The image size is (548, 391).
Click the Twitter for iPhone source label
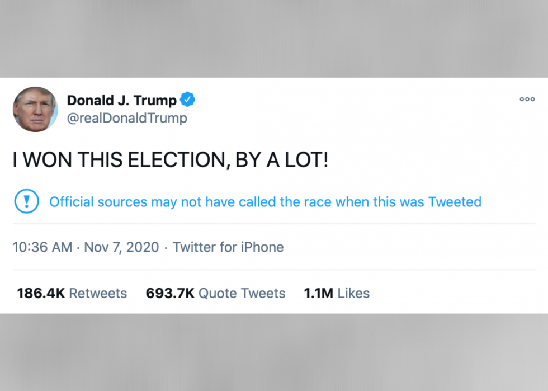click(x=228, y=247)
